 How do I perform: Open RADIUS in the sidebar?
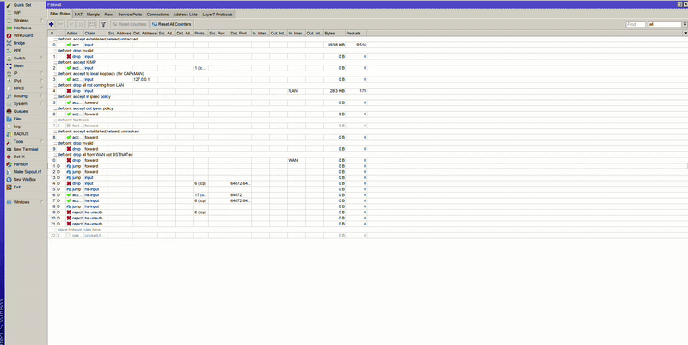point(21,134)
